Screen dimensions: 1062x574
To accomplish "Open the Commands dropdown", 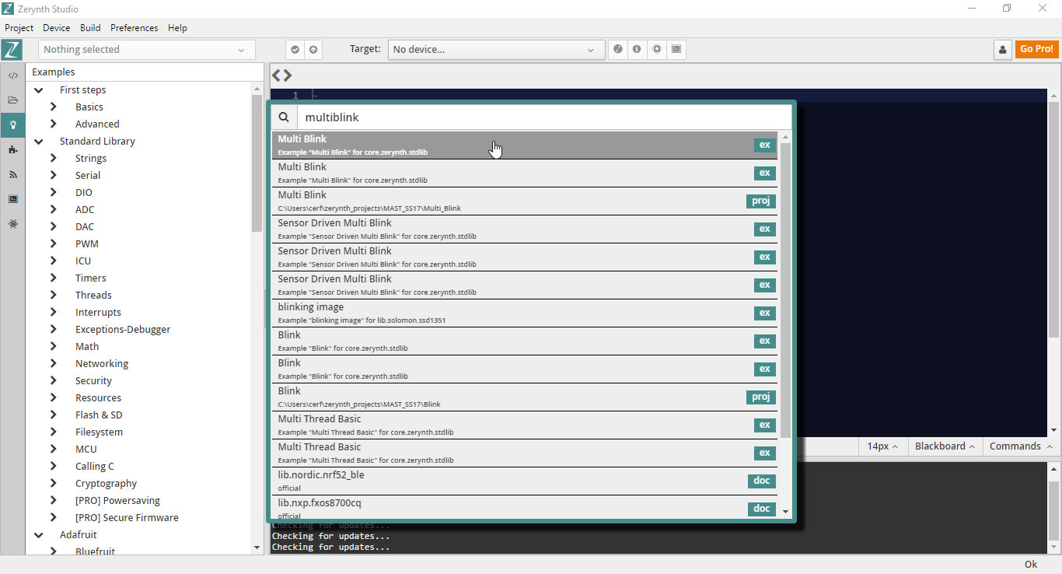I will [1021, 446].
